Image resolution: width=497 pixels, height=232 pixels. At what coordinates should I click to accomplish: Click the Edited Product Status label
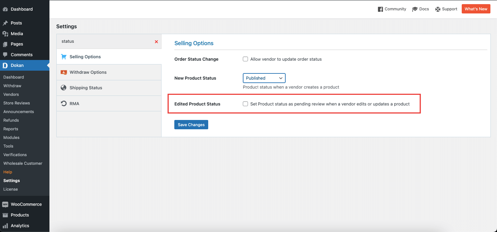pyautogui.click(x=197, y=104)
